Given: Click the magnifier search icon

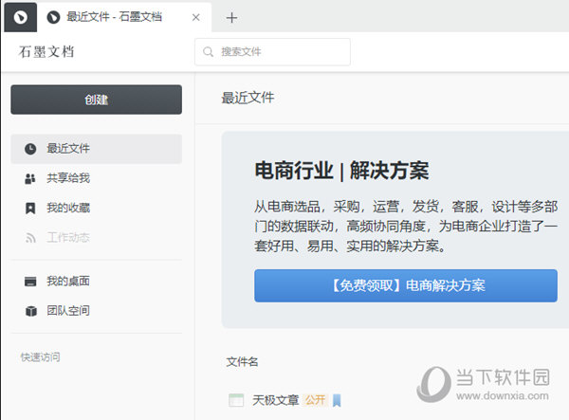Looking at the screenshot, I should pos(208,52).
